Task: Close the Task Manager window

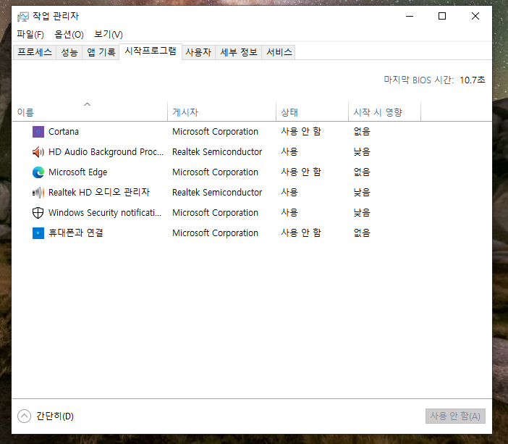Action: pyautogui.click(x=475, y=16)
